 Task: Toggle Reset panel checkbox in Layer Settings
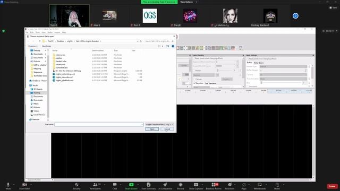tap(248, 59)
